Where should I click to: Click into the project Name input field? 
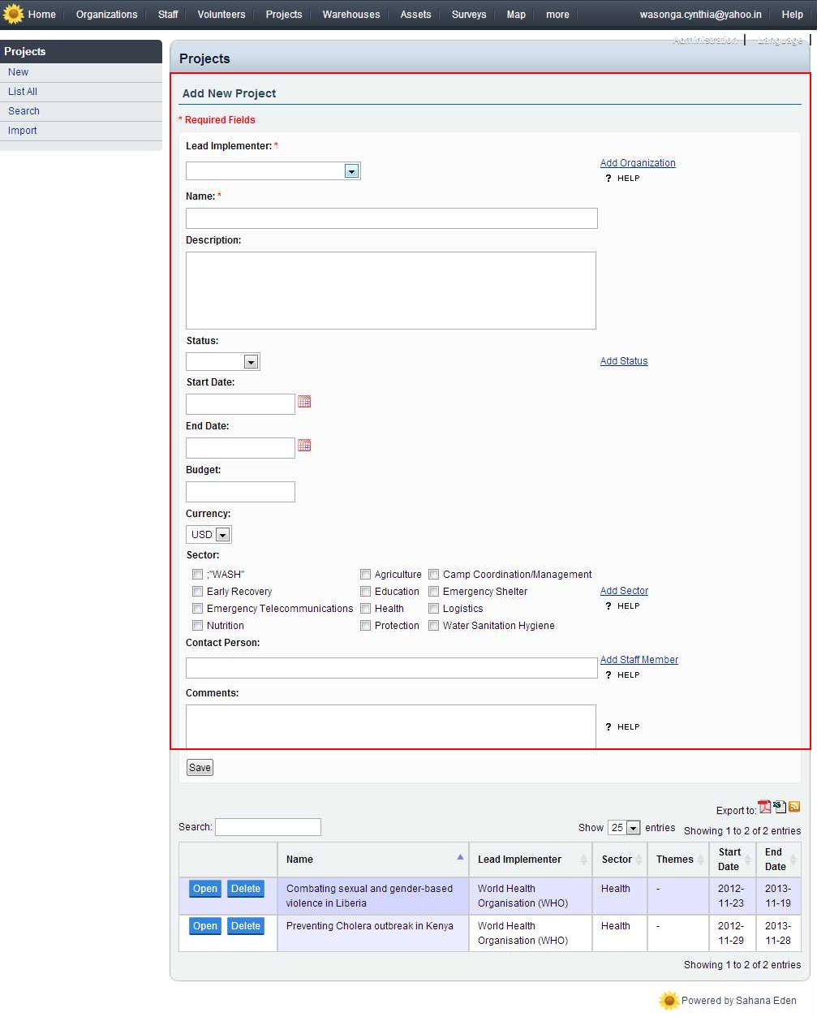(x=391, y=218)
